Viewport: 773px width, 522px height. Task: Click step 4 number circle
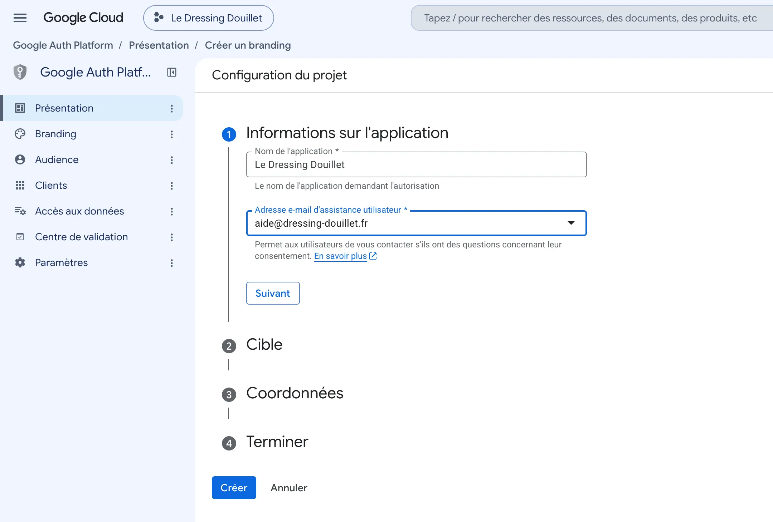tap(229, 443)
